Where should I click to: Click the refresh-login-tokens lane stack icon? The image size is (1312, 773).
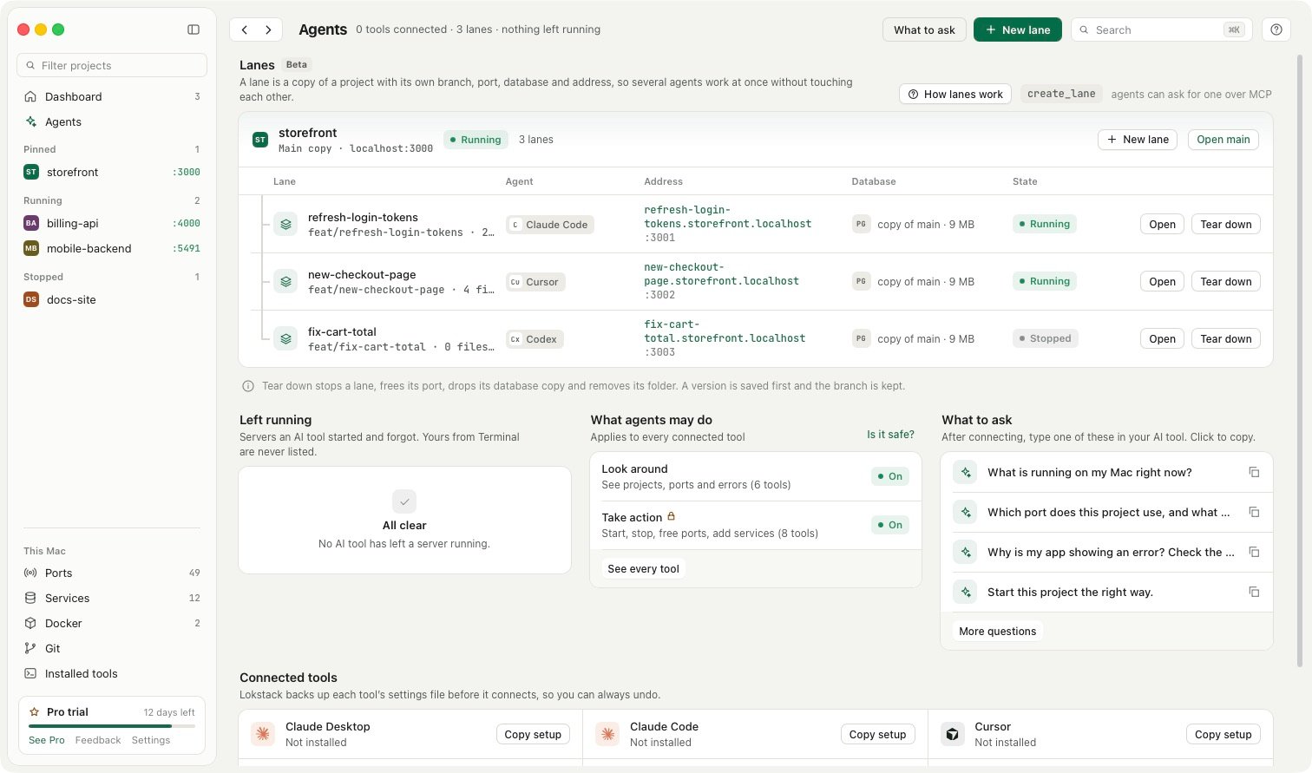point(285,224)
